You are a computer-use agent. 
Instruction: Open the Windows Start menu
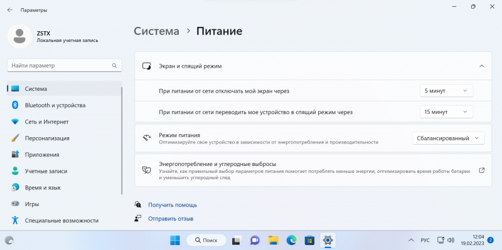(x=175, y=240)
